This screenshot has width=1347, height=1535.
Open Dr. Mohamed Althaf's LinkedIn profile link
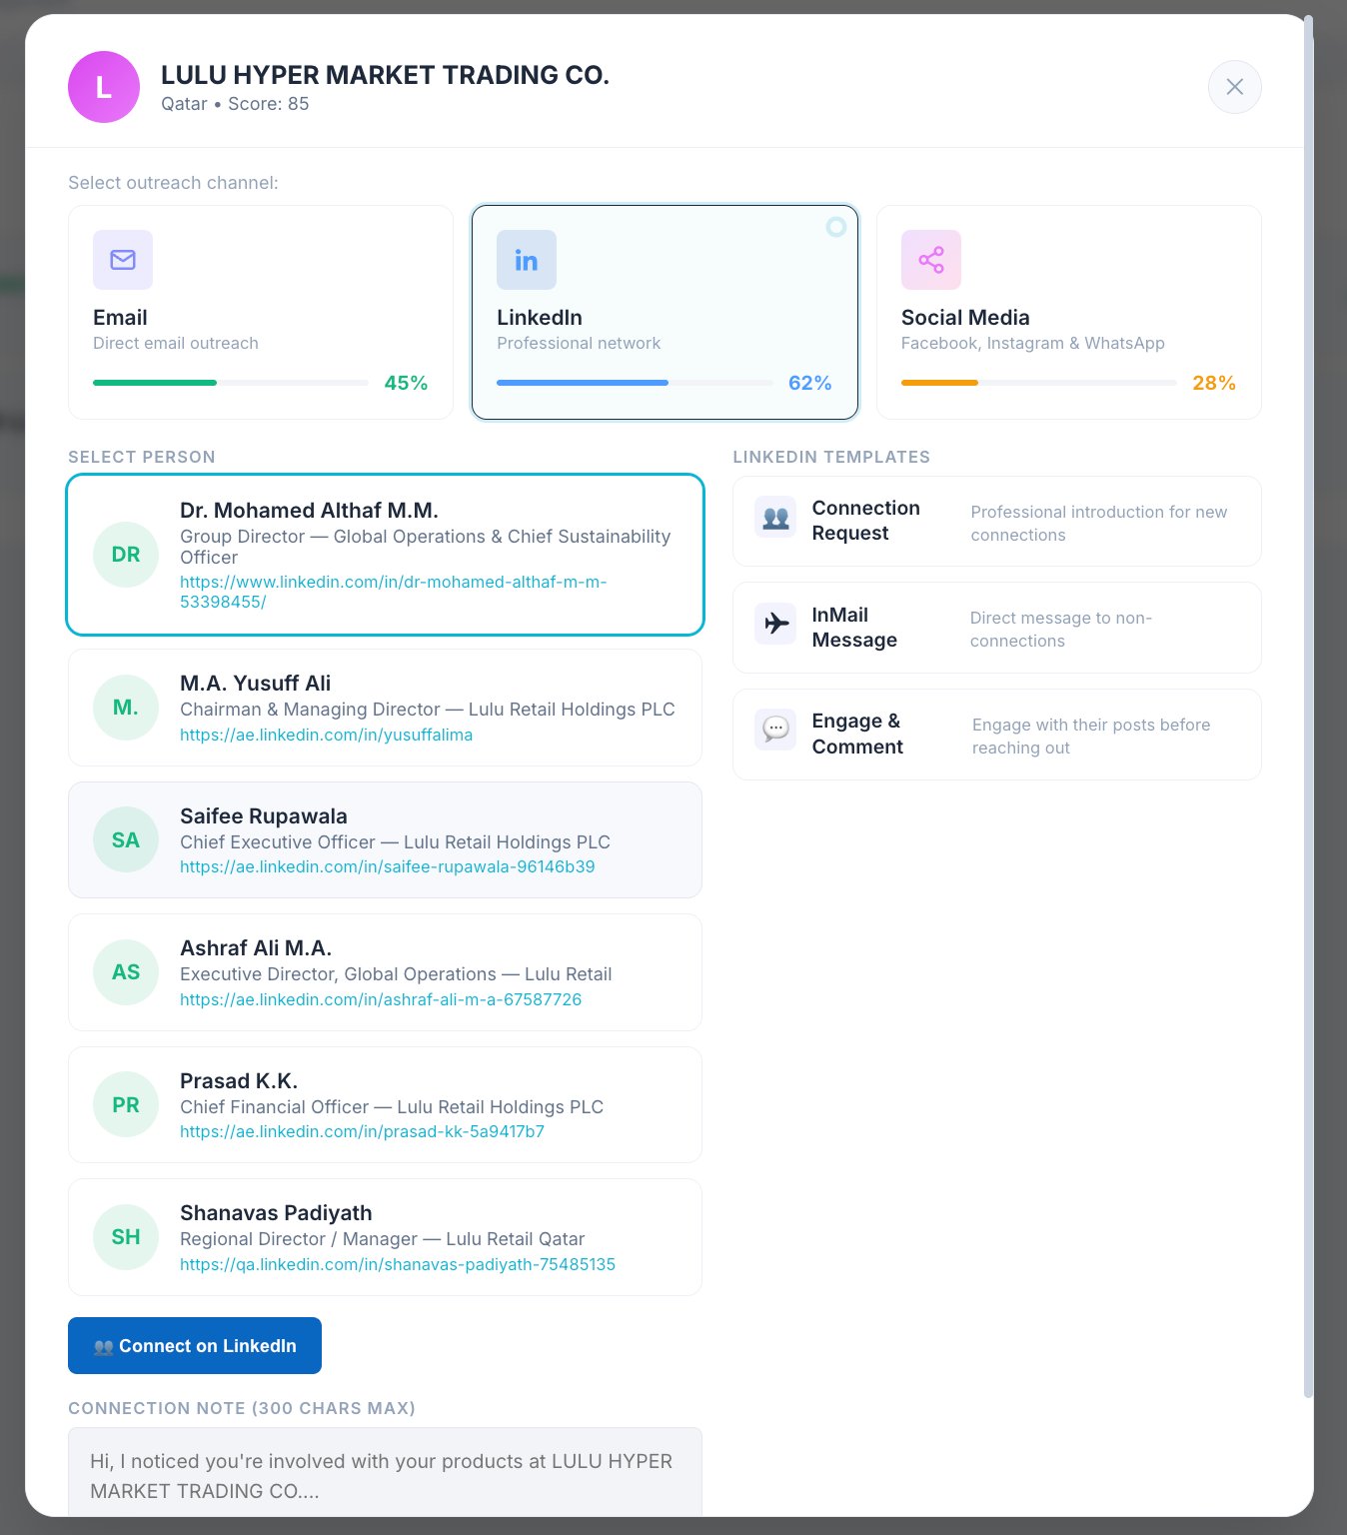[394, 592]
